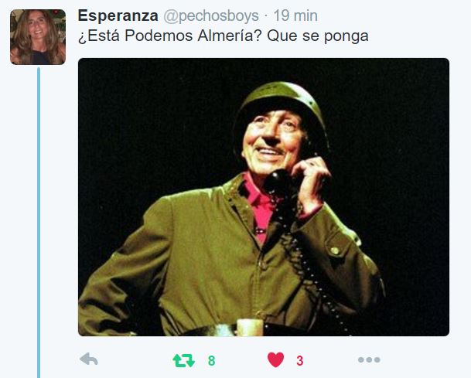471x378 pixels.
Task: Click the man's smiling face in photo
Action: [x=271, y=141]
